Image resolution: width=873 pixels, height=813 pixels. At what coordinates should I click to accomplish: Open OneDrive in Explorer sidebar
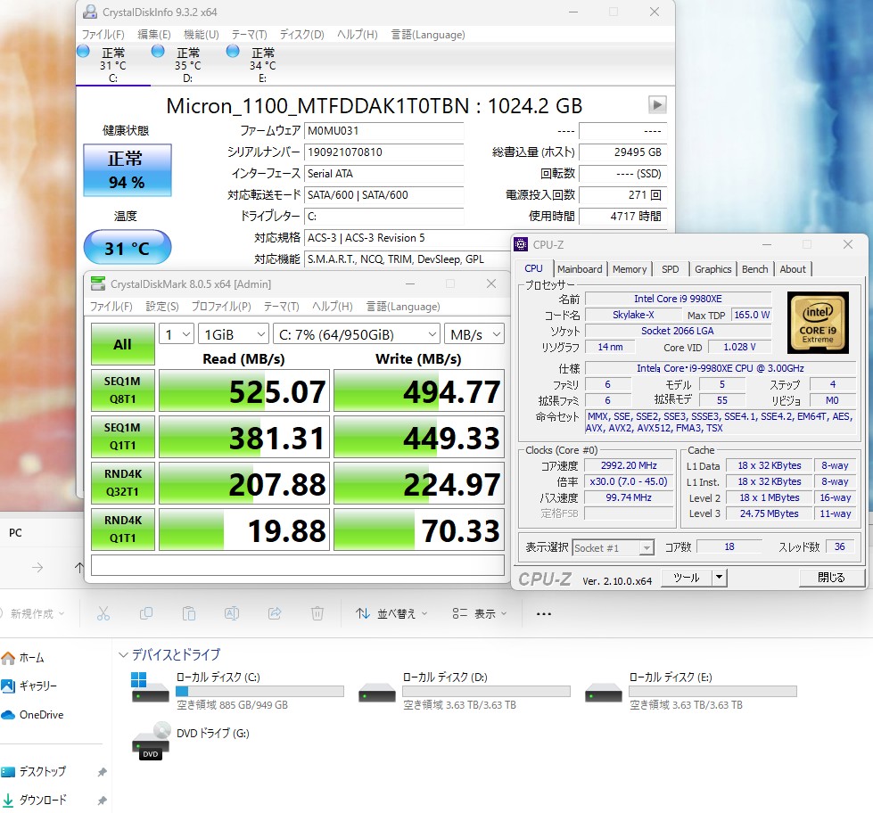click(x=32, y=715)
